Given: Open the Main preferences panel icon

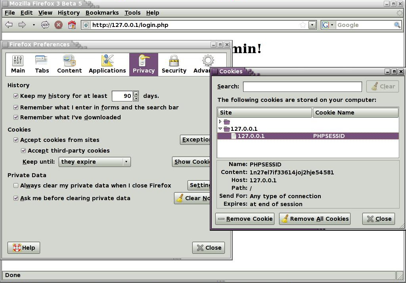Looking at the screenshot, I should coord(18,64).
